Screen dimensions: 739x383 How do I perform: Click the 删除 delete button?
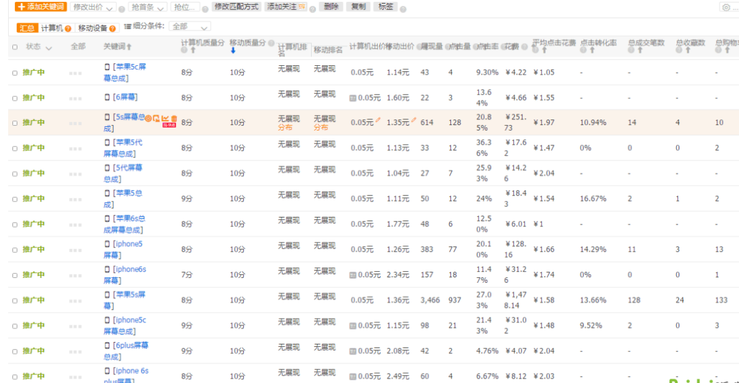coord(332,7)
